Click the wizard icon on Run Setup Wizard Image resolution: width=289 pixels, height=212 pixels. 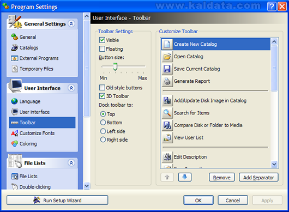tap(37, 200)
